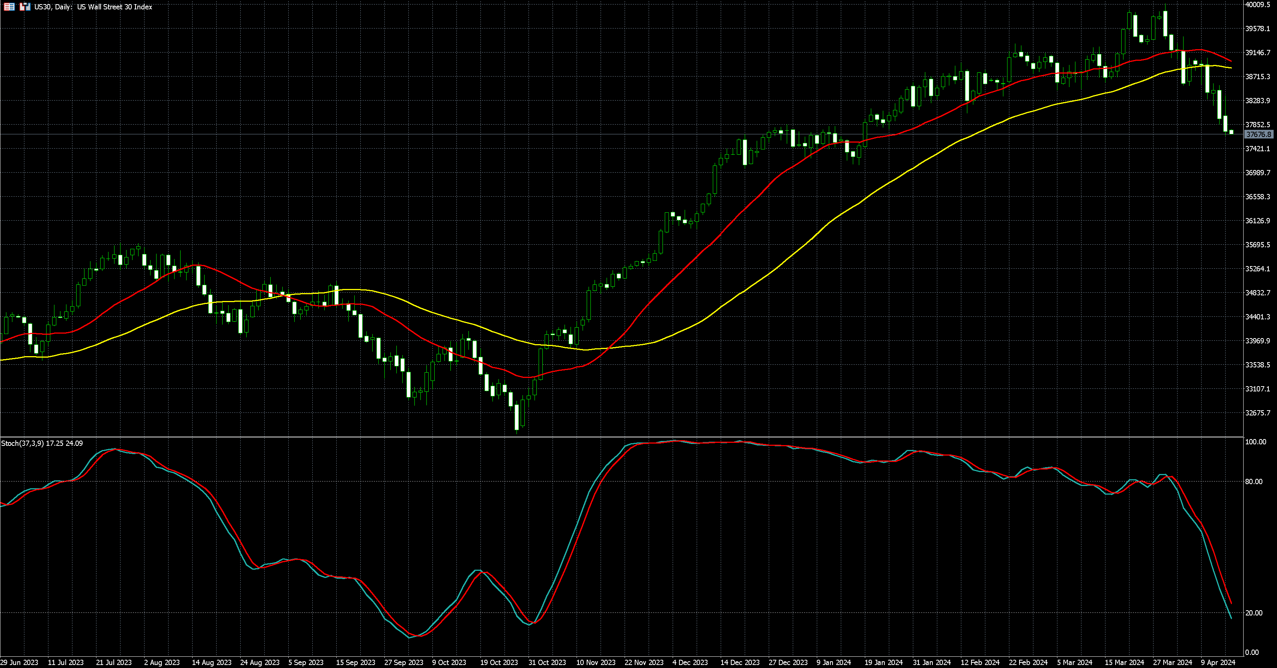Click the 19 Jan 2024 date label
The height and width of the screenshot is (668, 1277).
883,662
